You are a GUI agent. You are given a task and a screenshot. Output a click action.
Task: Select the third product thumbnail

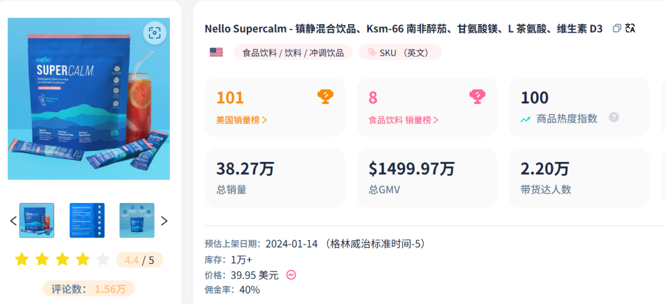click(x=137, y=220)
